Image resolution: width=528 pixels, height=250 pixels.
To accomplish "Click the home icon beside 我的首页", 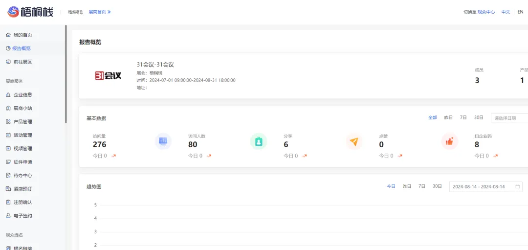I will click(8, 35).
